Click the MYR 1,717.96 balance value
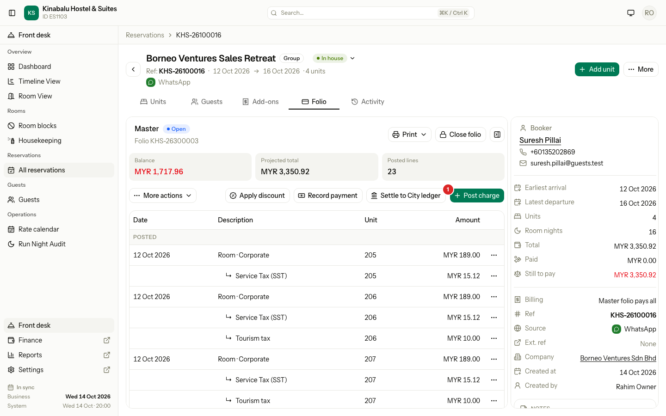 [159, 171]
